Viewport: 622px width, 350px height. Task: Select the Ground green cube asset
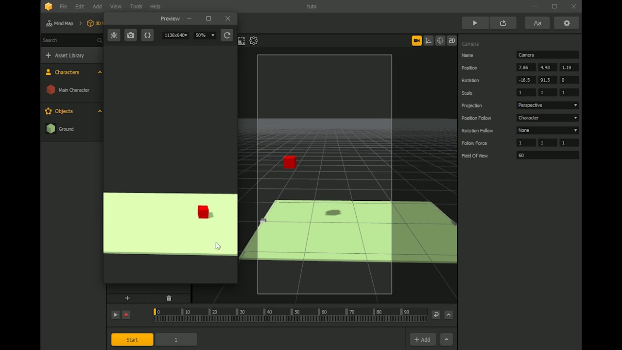(51, 129)
